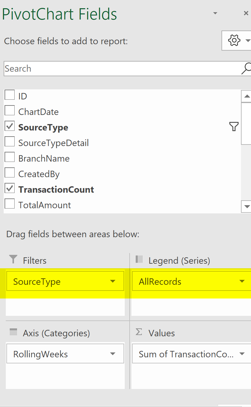This screenshot has width=251, height=407.
Task: Click into the field Search box
Action: (x=122, y=69)
